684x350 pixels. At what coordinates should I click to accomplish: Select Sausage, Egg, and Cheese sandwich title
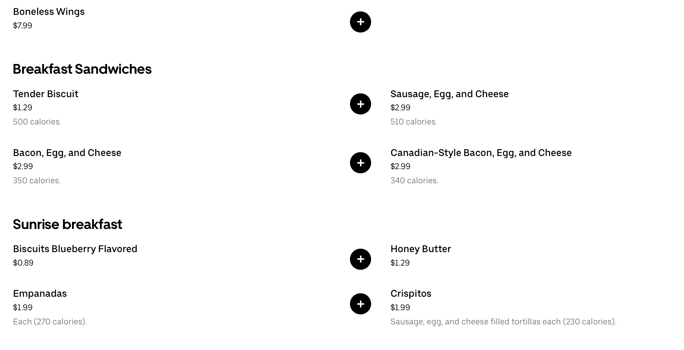[449, 94]
